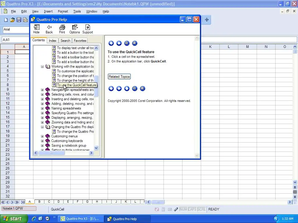Click the Open file folder icon
This screenshot has height=223, width=298.
coord(12,20)
